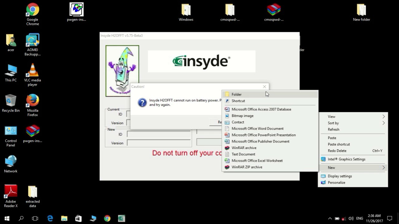This screenshot has width=399, height=224.
Task: Open the taskbar app icon left of Chrome
Action: [93, 218]
